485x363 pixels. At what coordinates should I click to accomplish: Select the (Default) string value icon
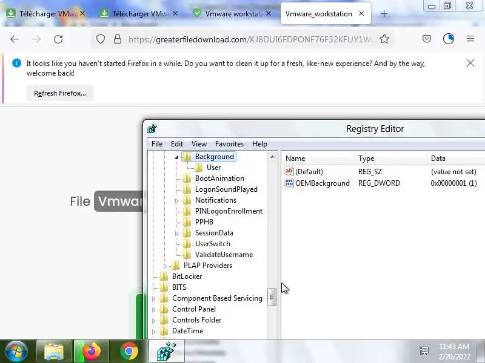[289, 171]
